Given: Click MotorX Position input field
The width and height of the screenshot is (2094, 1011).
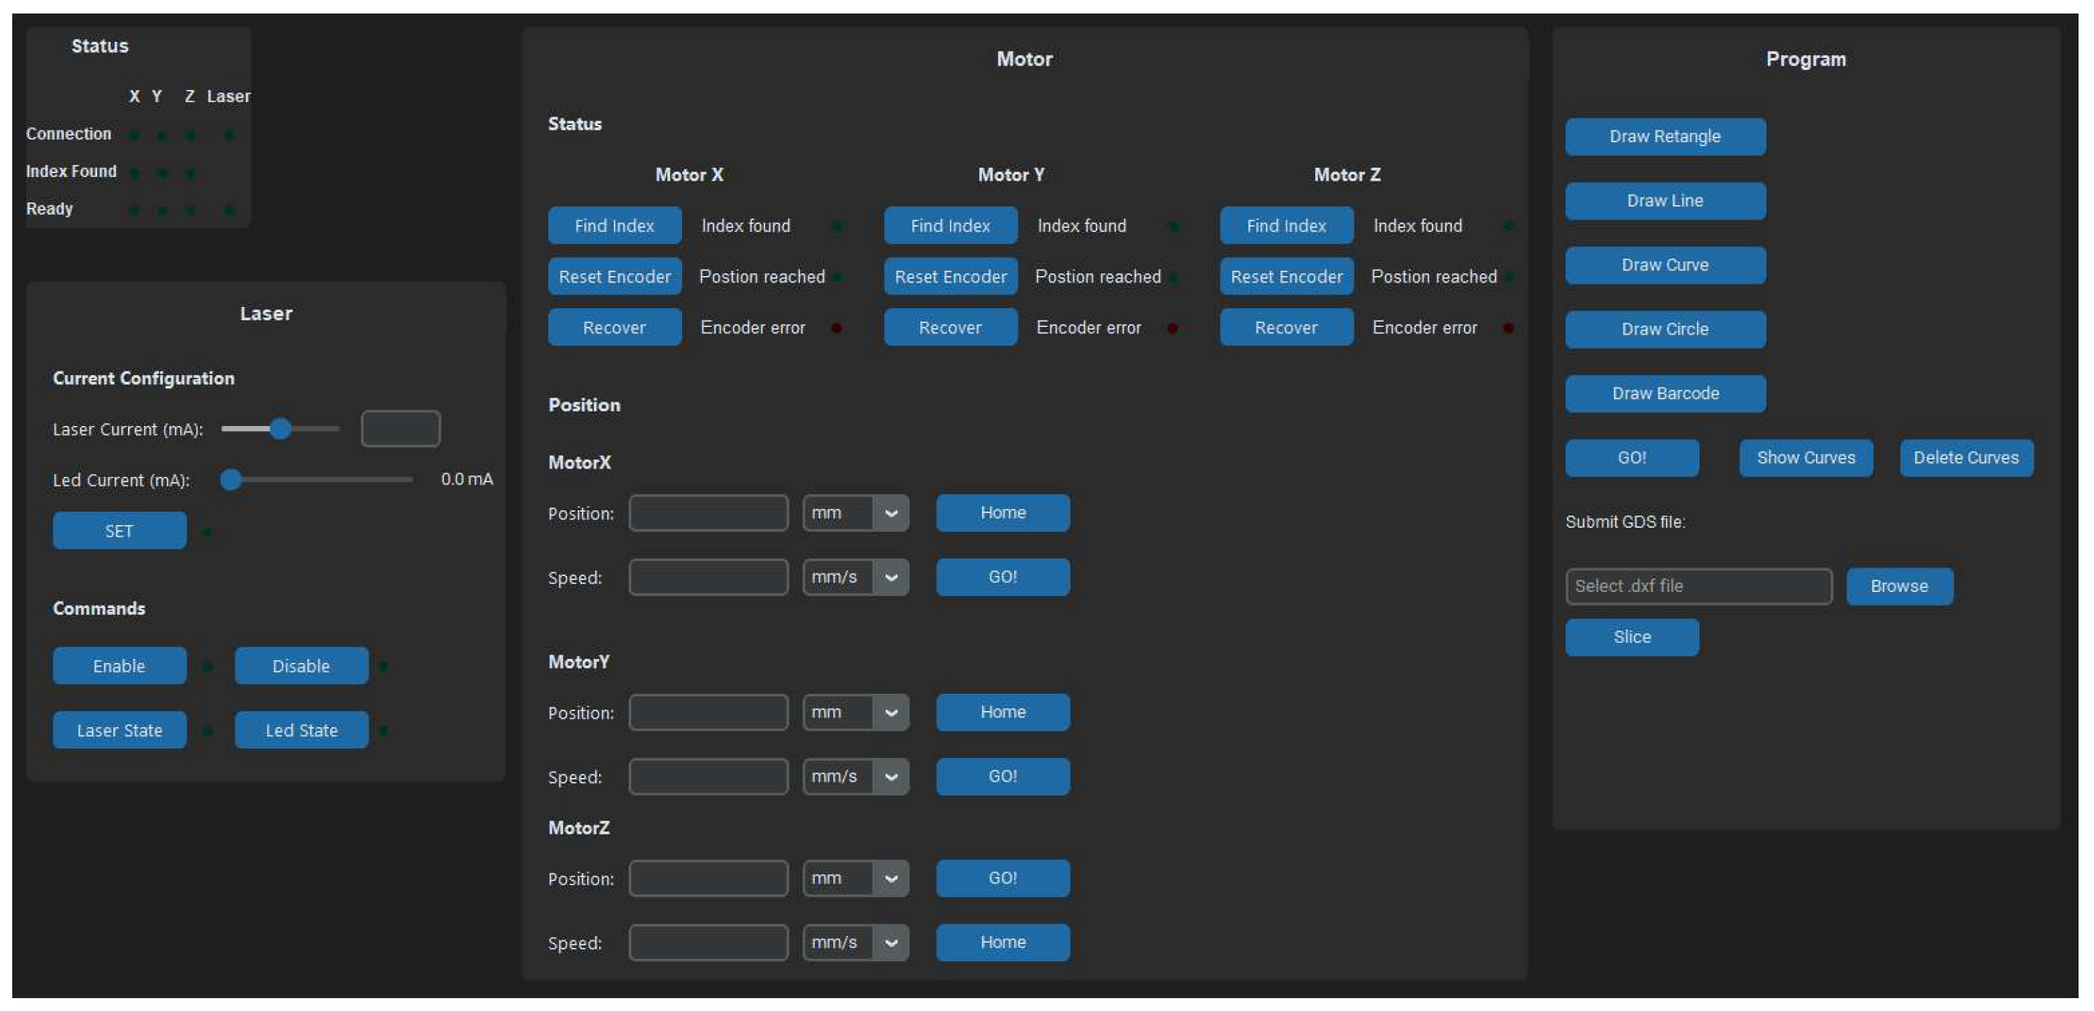Looking at the screenshot, I should coord(708,513).
